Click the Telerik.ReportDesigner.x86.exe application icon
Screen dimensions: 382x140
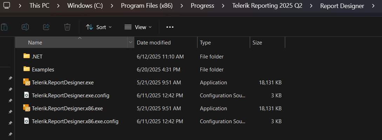(26, 108)
